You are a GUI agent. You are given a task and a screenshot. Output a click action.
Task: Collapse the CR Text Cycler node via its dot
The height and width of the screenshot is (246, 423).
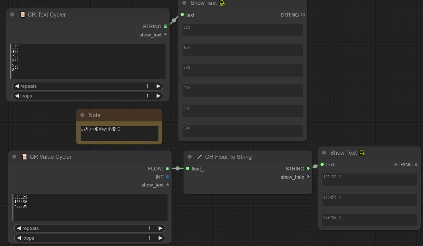tap(12, 15)
